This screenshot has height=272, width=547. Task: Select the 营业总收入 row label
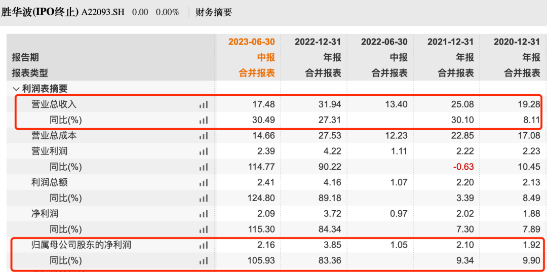(54, 105)
